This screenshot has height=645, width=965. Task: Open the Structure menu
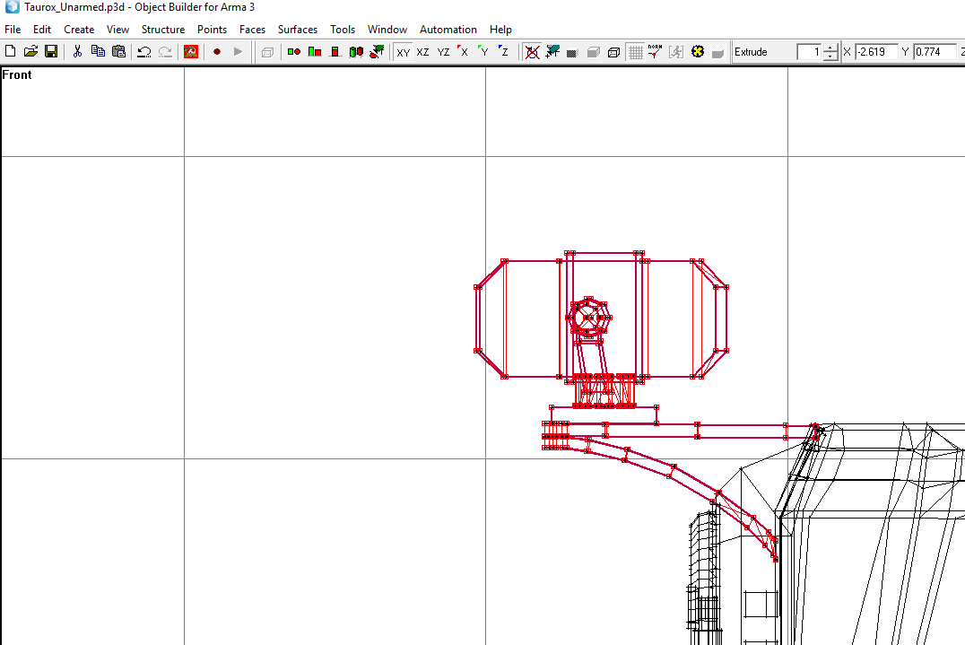(163, 29)
